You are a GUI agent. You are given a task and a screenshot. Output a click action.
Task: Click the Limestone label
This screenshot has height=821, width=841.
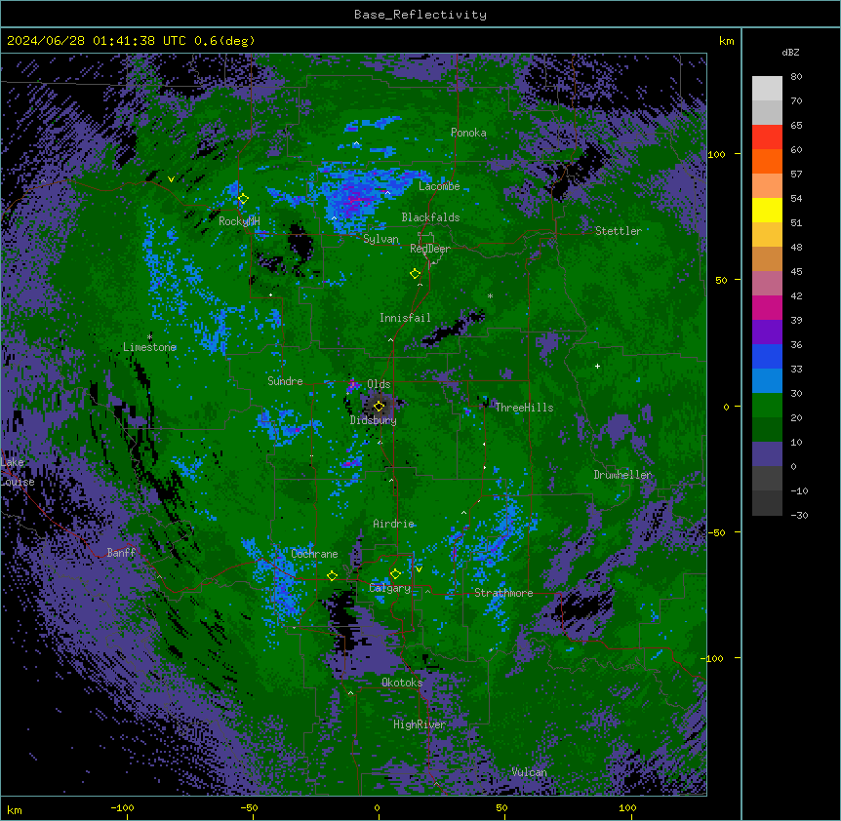149,347
